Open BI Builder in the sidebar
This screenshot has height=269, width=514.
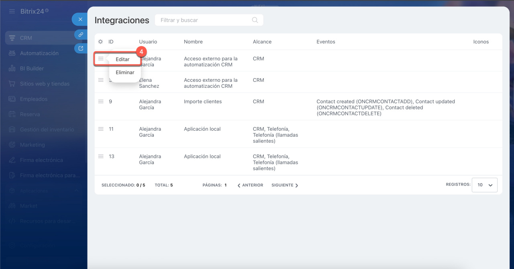point(32,69)
